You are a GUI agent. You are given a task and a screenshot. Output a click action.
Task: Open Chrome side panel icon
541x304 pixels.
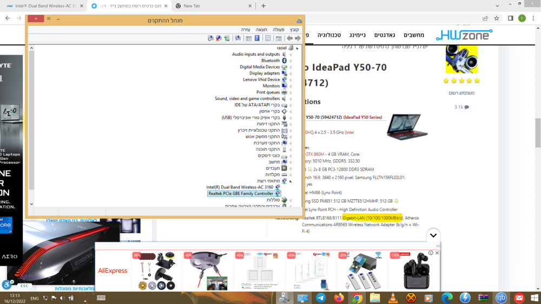click(x=511, y=18)
